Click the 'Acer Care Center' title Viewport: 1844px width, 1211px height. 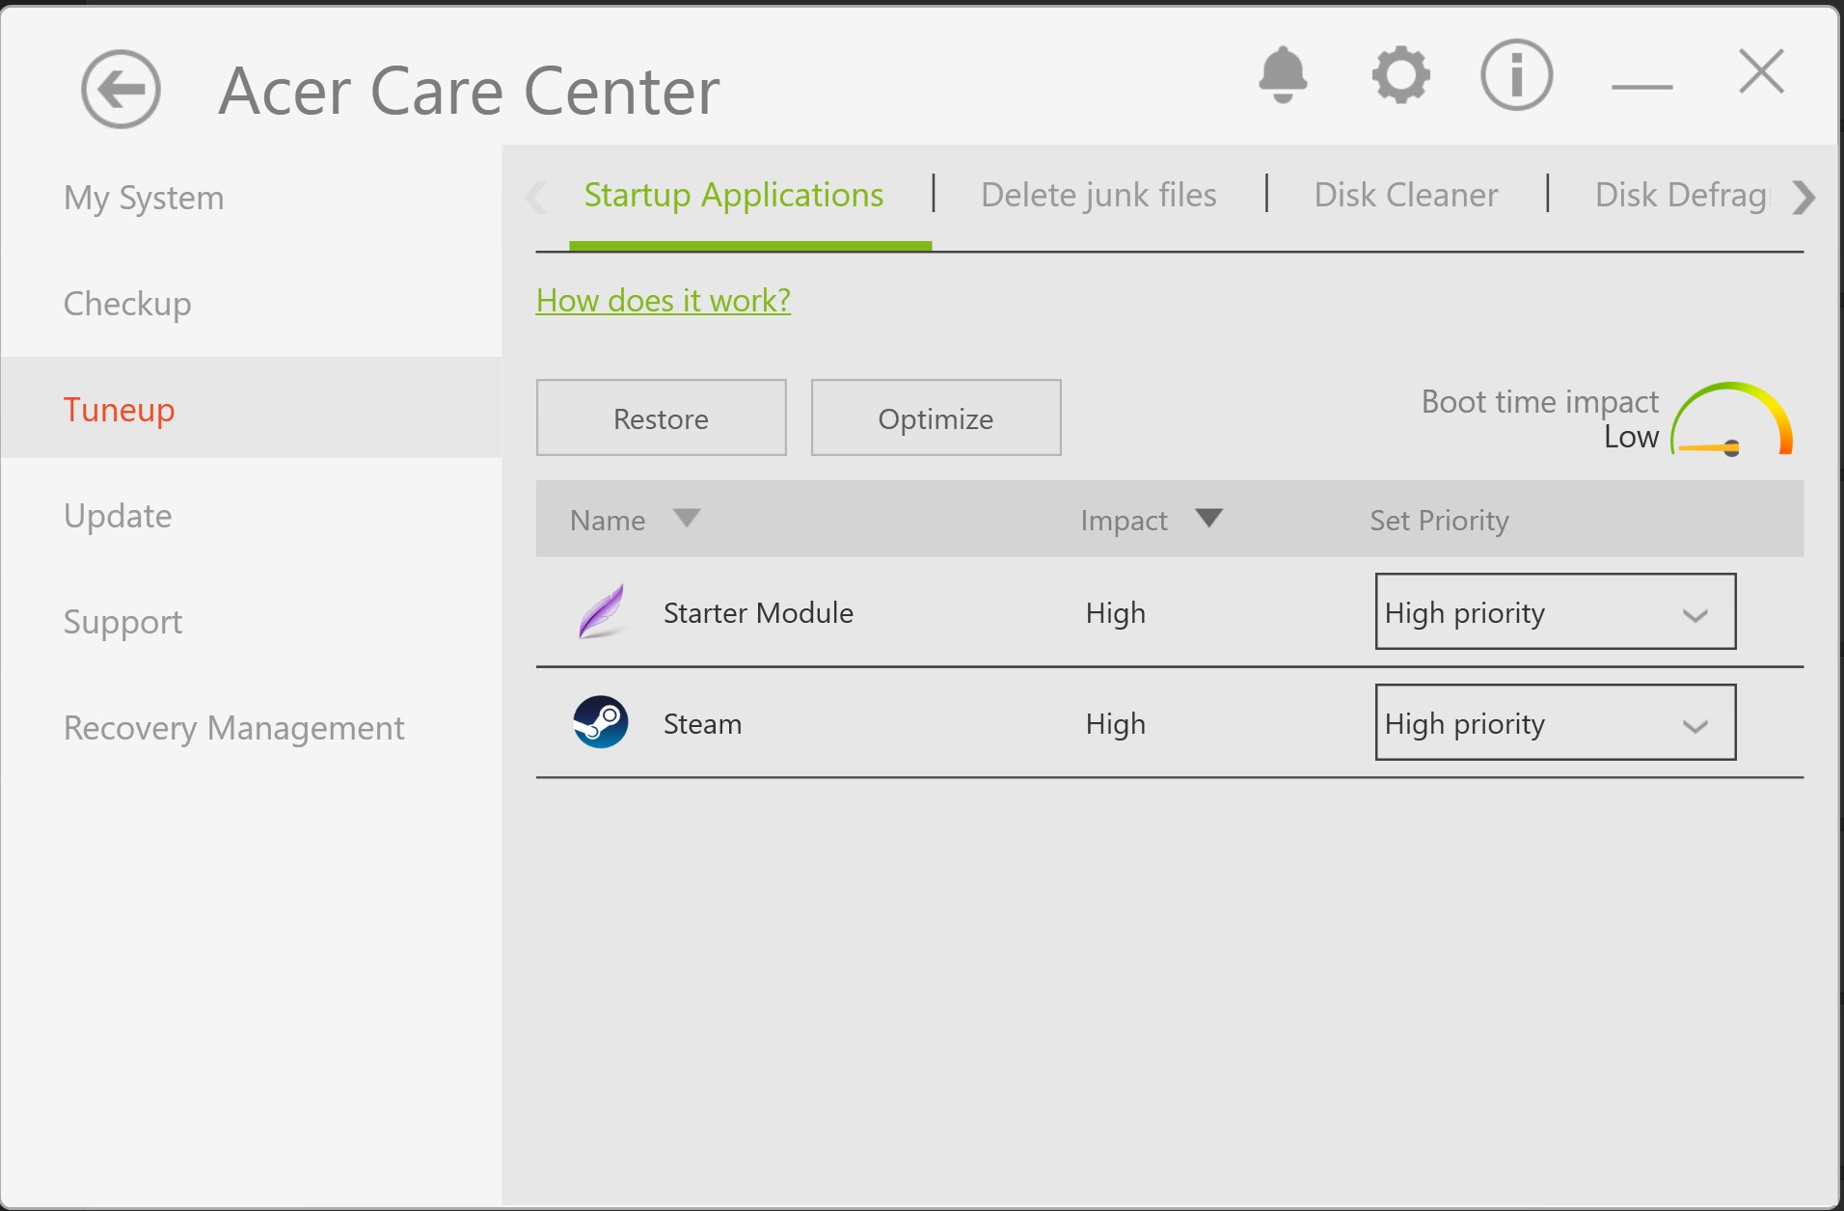470,92
